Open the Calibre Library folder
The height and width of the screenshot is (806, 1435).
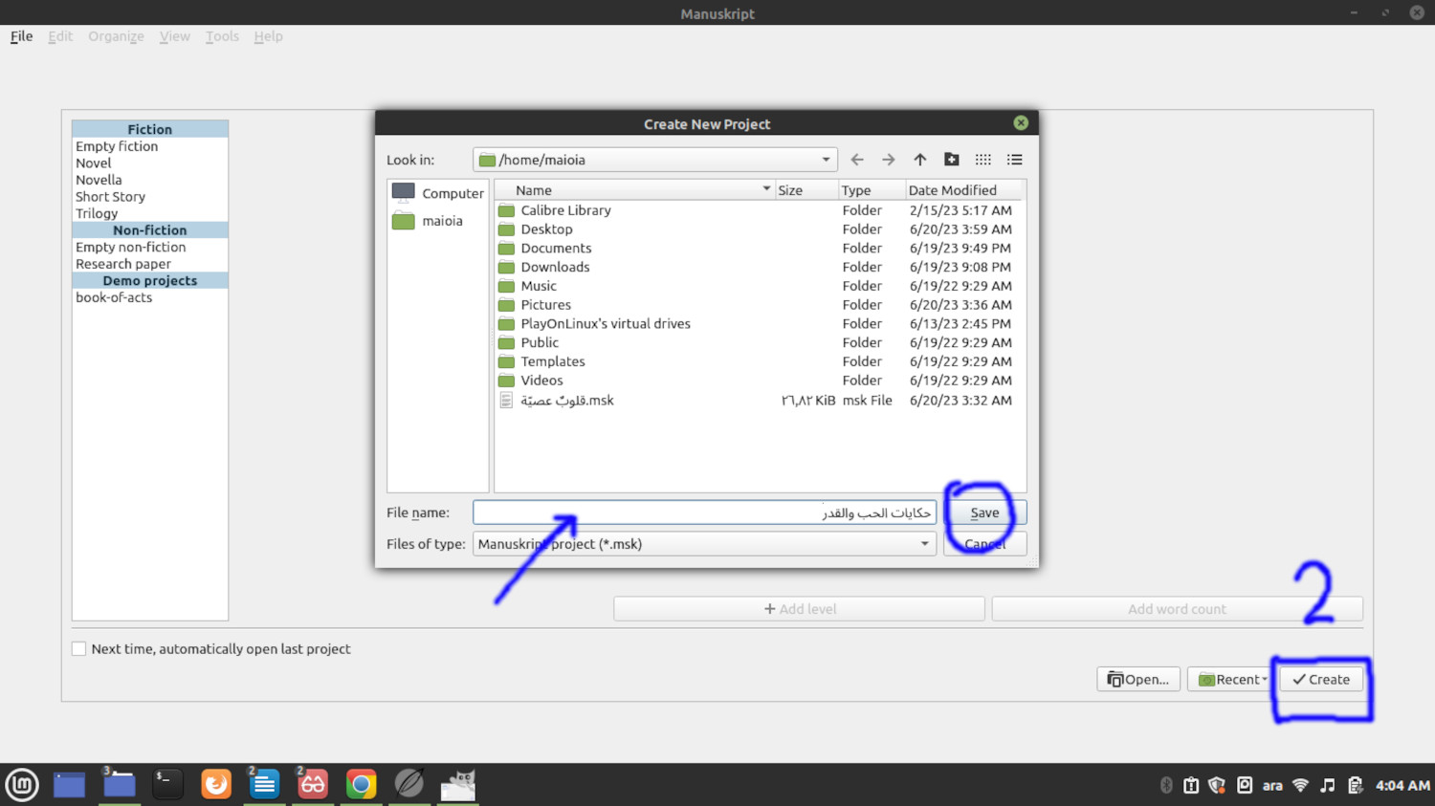[565, 210]
